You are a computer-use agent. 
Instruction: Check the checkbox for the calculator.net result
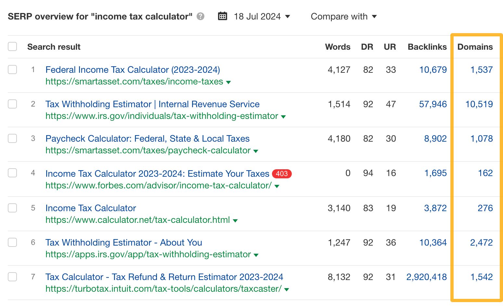12,208
